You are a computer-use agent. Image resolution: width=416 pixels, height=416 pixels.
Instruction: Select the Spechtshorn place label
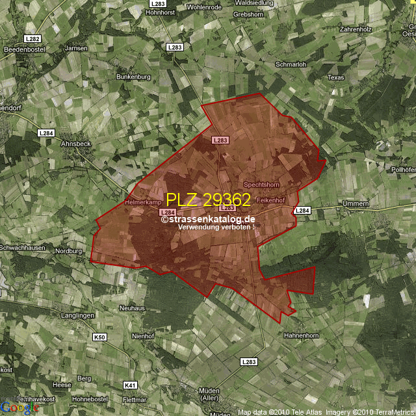(x=261, y=185)
